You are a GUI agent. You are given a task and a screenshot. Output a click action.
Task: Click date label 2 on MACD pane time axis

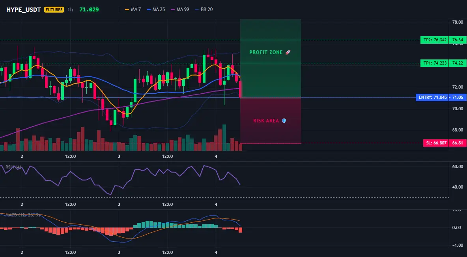click(22, 252)
